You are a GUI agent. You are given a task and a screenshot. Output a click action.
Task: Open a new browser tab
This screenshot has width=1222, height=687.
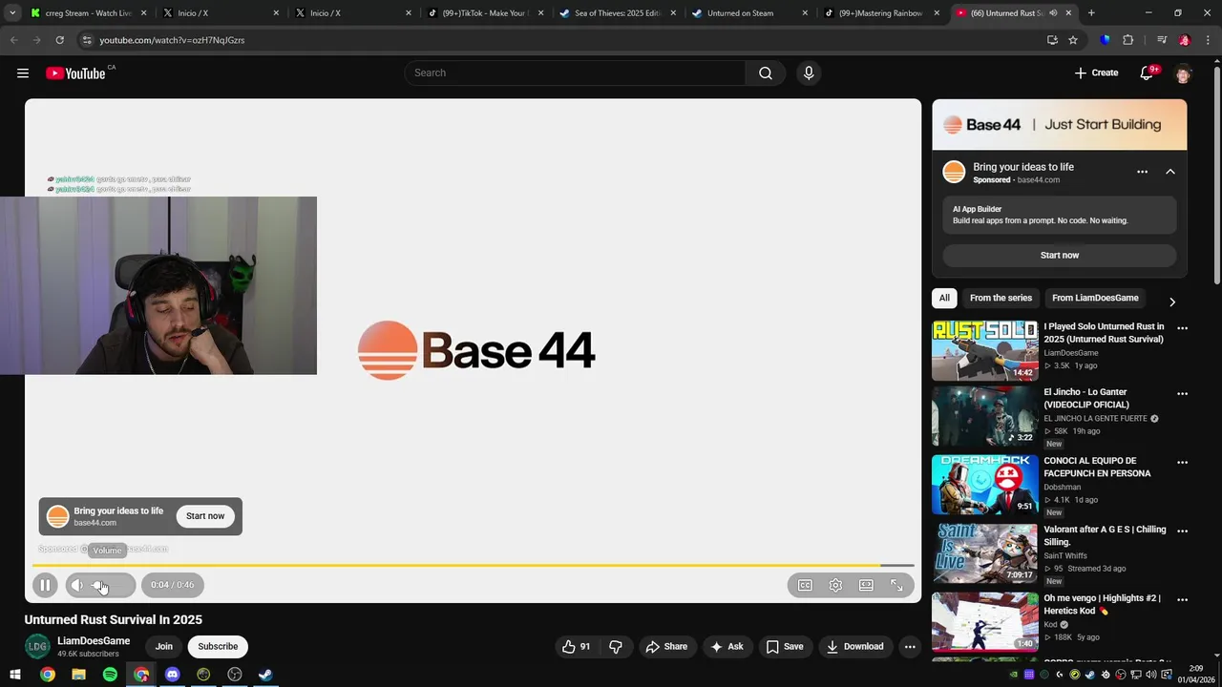pos(1091,13)
